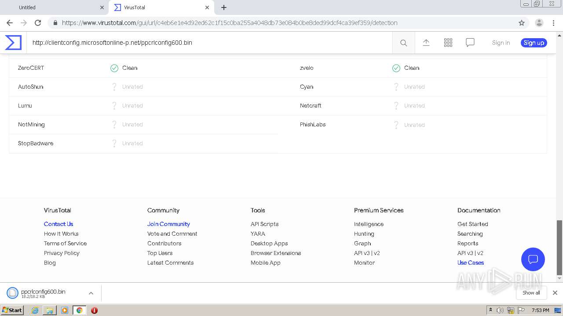Click the ZeroCERT clean checkmark icon
The height and width of the screenshot is (316, 563).
[114, 68]
